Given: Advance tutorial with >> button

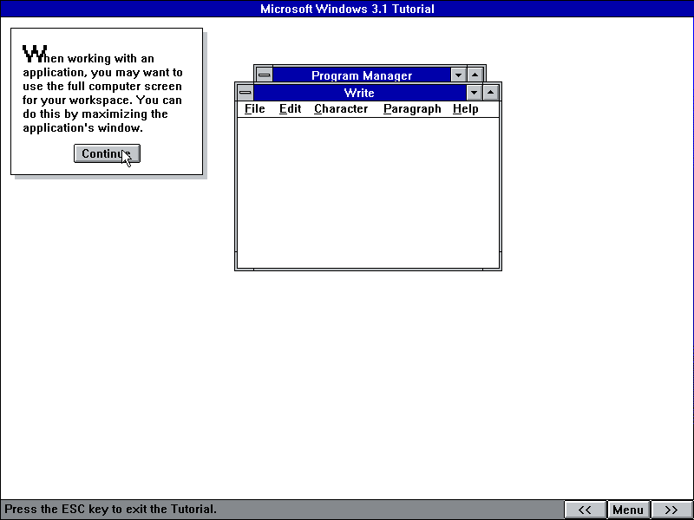Looking at the screenshot, I should click(x=671, y=510).
